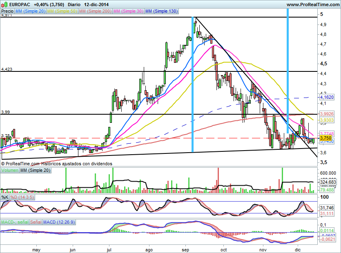341x253 pixels.
Task: Click the MACD-señal histogram label
Action: [x=15, y=222]
